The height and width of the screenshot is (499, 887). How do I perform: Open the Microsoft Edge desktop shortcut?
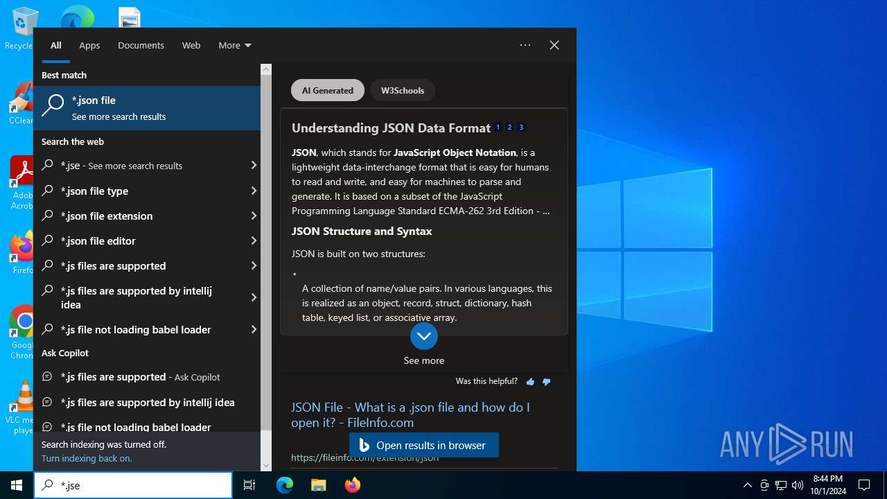point(78,17)
